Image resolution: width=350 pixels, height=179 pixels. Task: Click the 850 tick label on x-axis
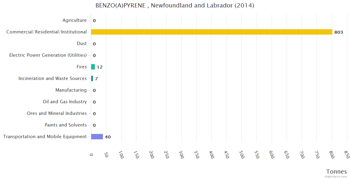click(x=347, y=155)
